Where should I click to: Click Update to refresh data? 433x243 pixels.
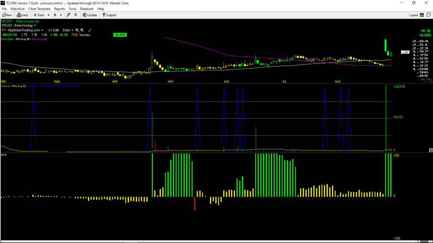click(x=90, y=15)
